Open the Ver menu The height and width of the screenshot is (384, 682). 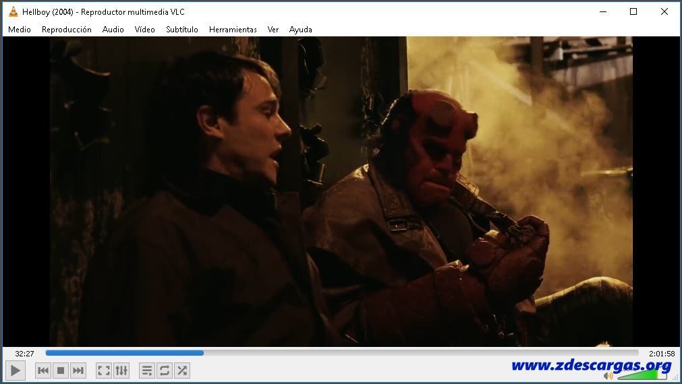click(x=273, y=30)
